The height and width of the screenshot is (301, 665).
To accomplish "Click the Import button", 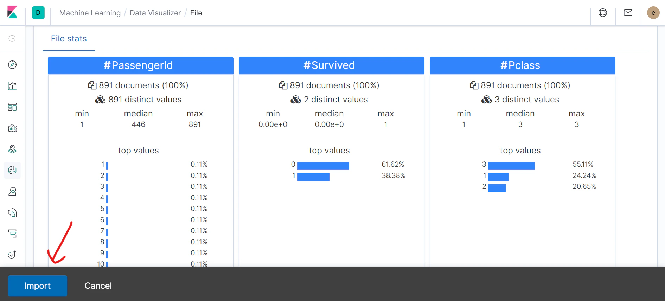I will pyautogui.click(x=38, y=286).
